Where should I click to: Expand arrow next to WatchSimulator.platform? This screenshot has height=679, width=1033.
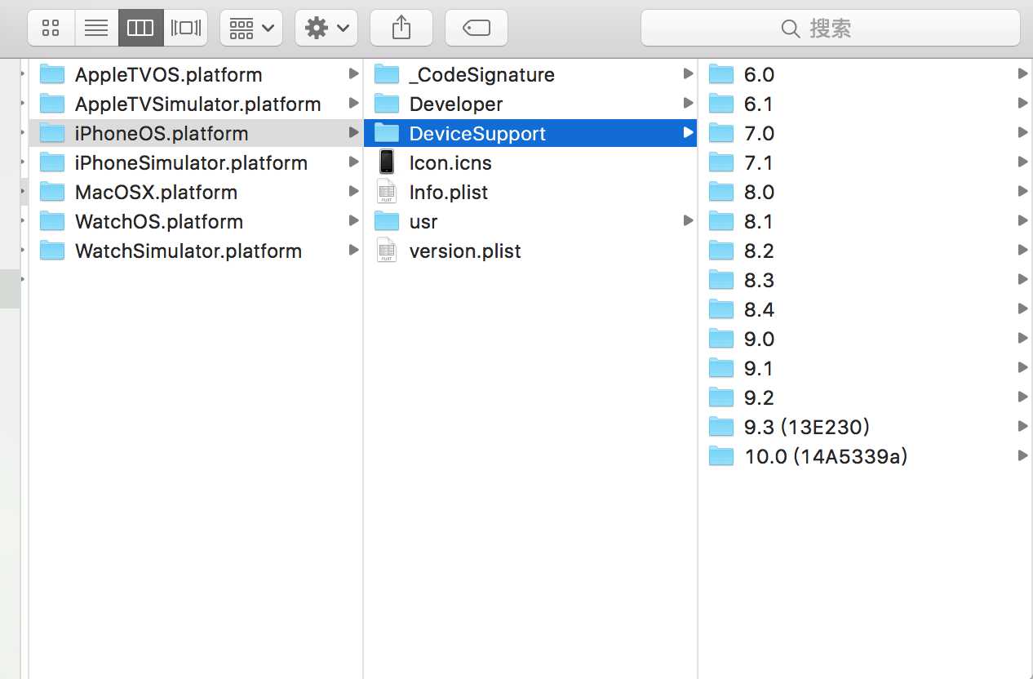(x=353, y=251)
